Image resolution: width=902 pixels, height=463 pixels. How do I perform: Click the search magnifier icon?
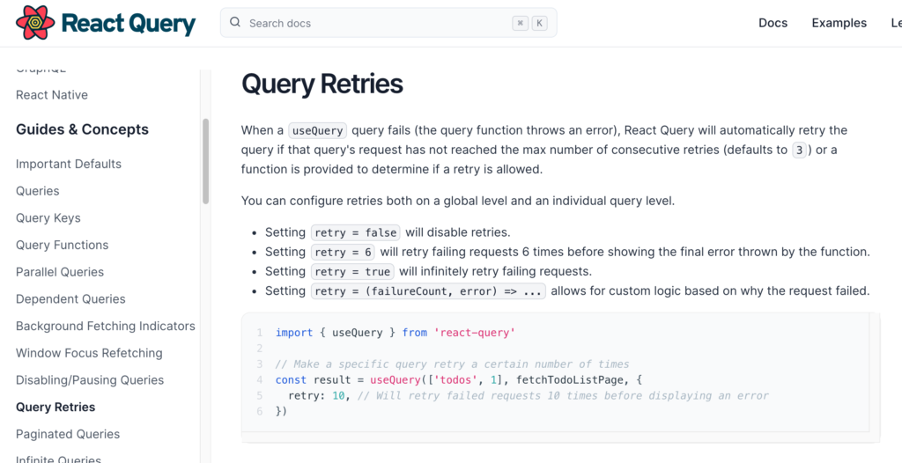click(x=234, y=22)
